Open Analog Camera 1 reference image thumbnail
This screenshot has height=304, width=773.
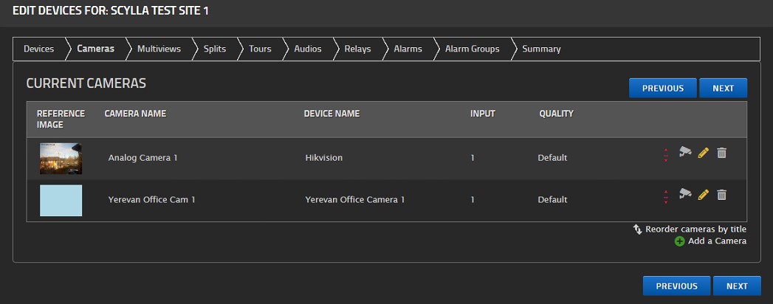click(x=61, y=158)
